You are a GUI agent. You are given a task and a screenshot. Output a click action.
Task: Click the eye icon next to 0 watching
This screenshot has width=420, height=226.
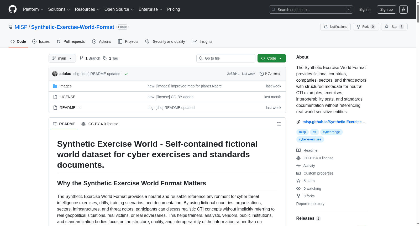tap(298, 188)
